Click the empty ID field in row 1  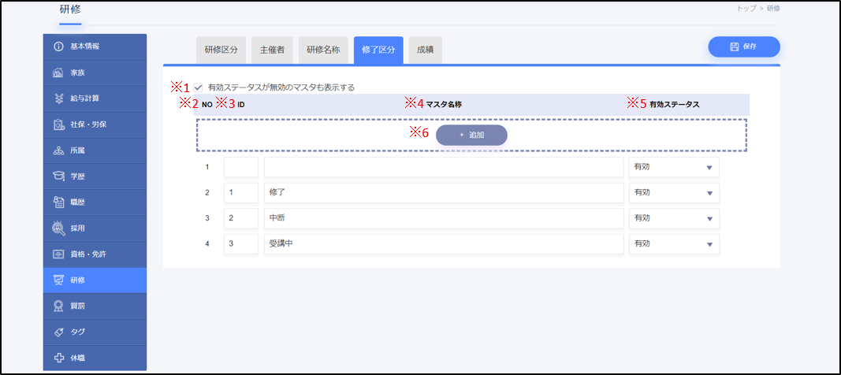(x=241, y=167)
